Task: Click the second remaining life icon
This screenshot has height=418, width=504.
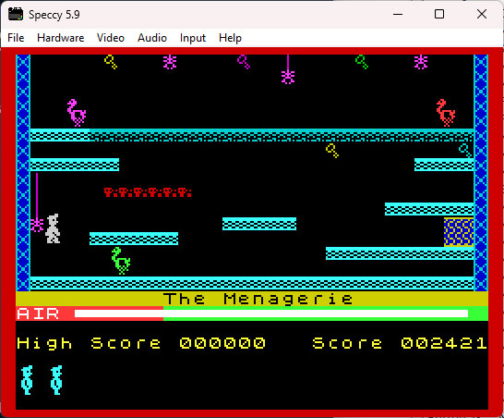Action: 56,380
